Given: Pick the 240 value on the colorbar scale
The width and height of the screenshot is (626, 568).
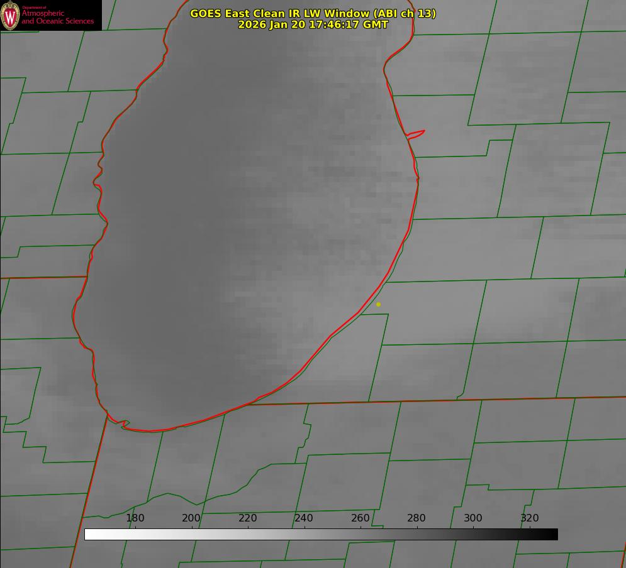Looking at the screenshot, I should coord(304,518).
